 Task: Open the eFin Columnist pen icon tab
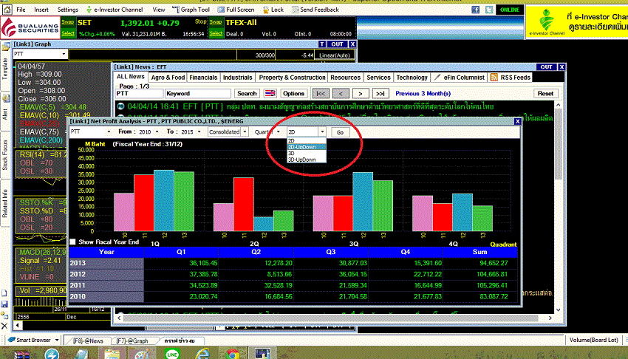[x=437, y=78]
